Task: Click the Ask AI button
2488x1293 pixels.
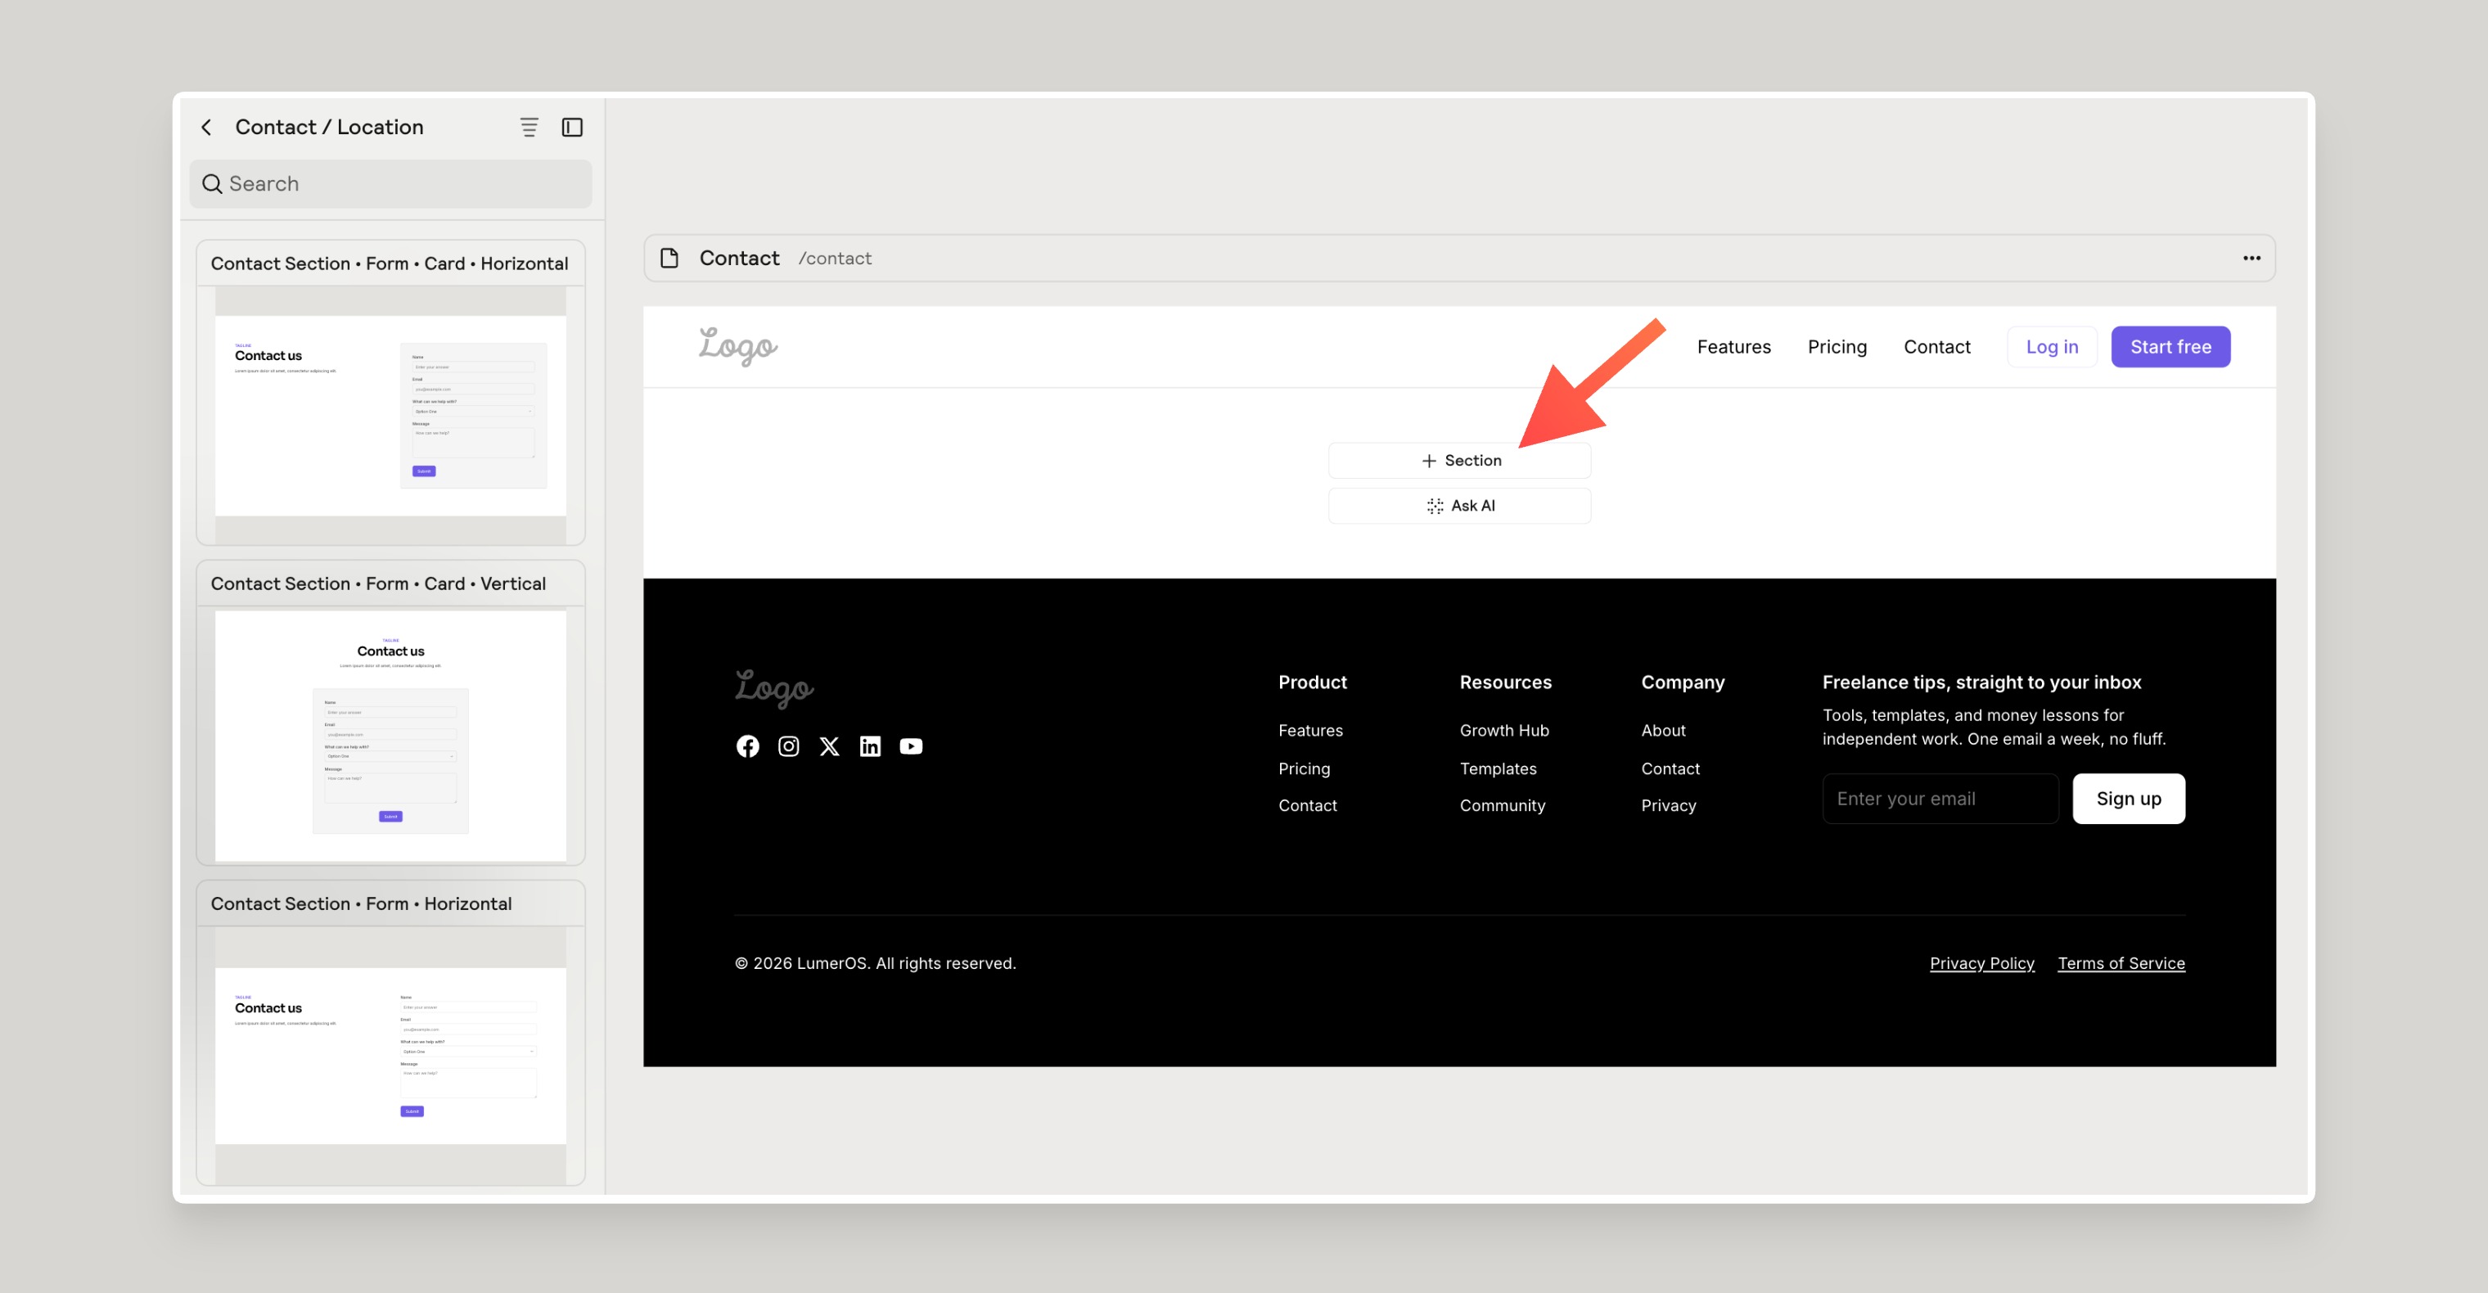Action: [1459, 506]
